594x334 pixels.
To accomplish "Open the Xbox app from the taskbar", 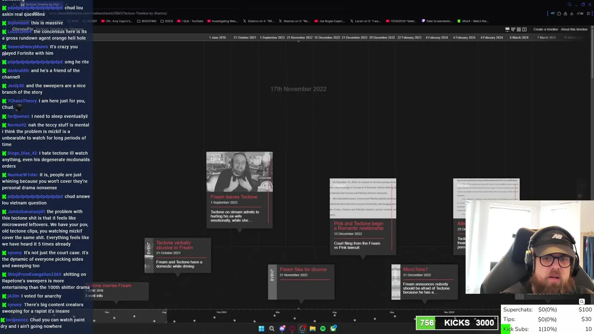I will pos(333,329).
